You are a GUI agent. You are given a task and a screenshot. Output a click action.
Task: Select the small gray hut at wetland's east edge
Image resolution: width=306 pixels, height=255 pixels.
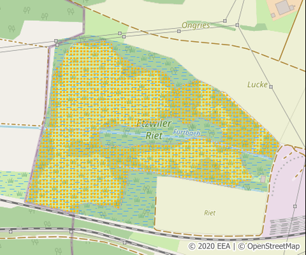263,179
